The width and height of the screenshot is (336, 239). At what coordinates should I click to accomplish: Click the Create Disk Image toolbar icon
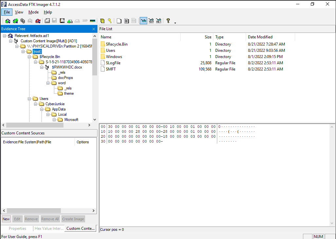click(47, 21)
